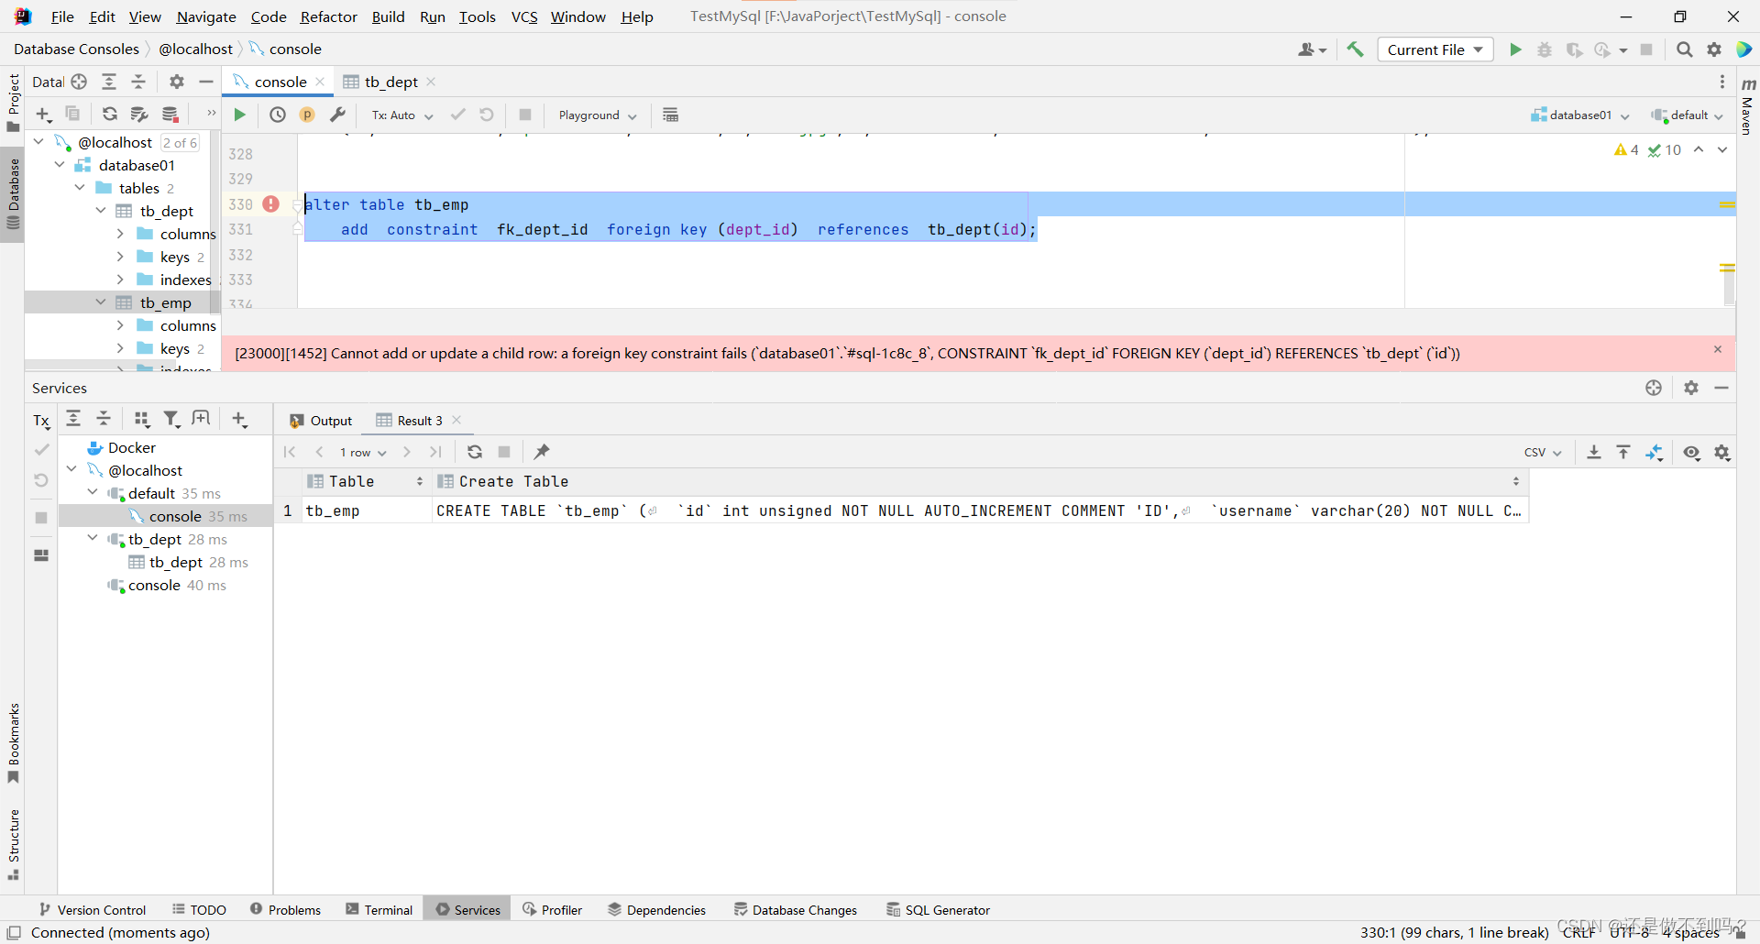Expand keys folder under tb_dept

tap(120, 257)
